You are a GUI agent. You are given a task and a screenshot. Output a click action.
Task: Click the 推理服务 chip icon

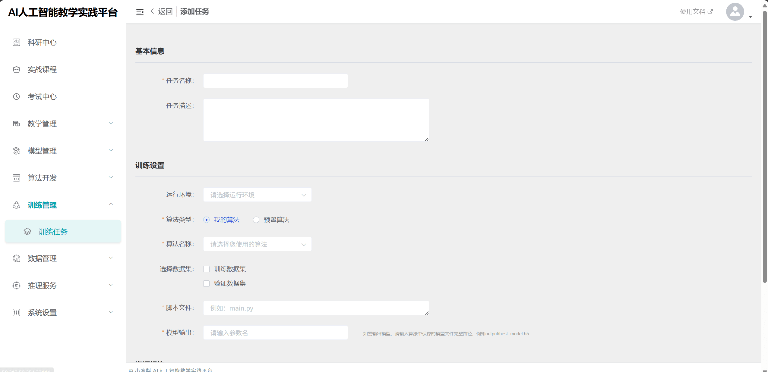coord(17,286)
